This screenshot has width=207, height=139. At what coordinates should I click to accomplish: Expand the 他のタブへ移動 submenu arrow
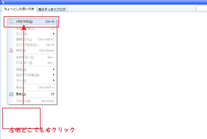[x=54, y=75]
